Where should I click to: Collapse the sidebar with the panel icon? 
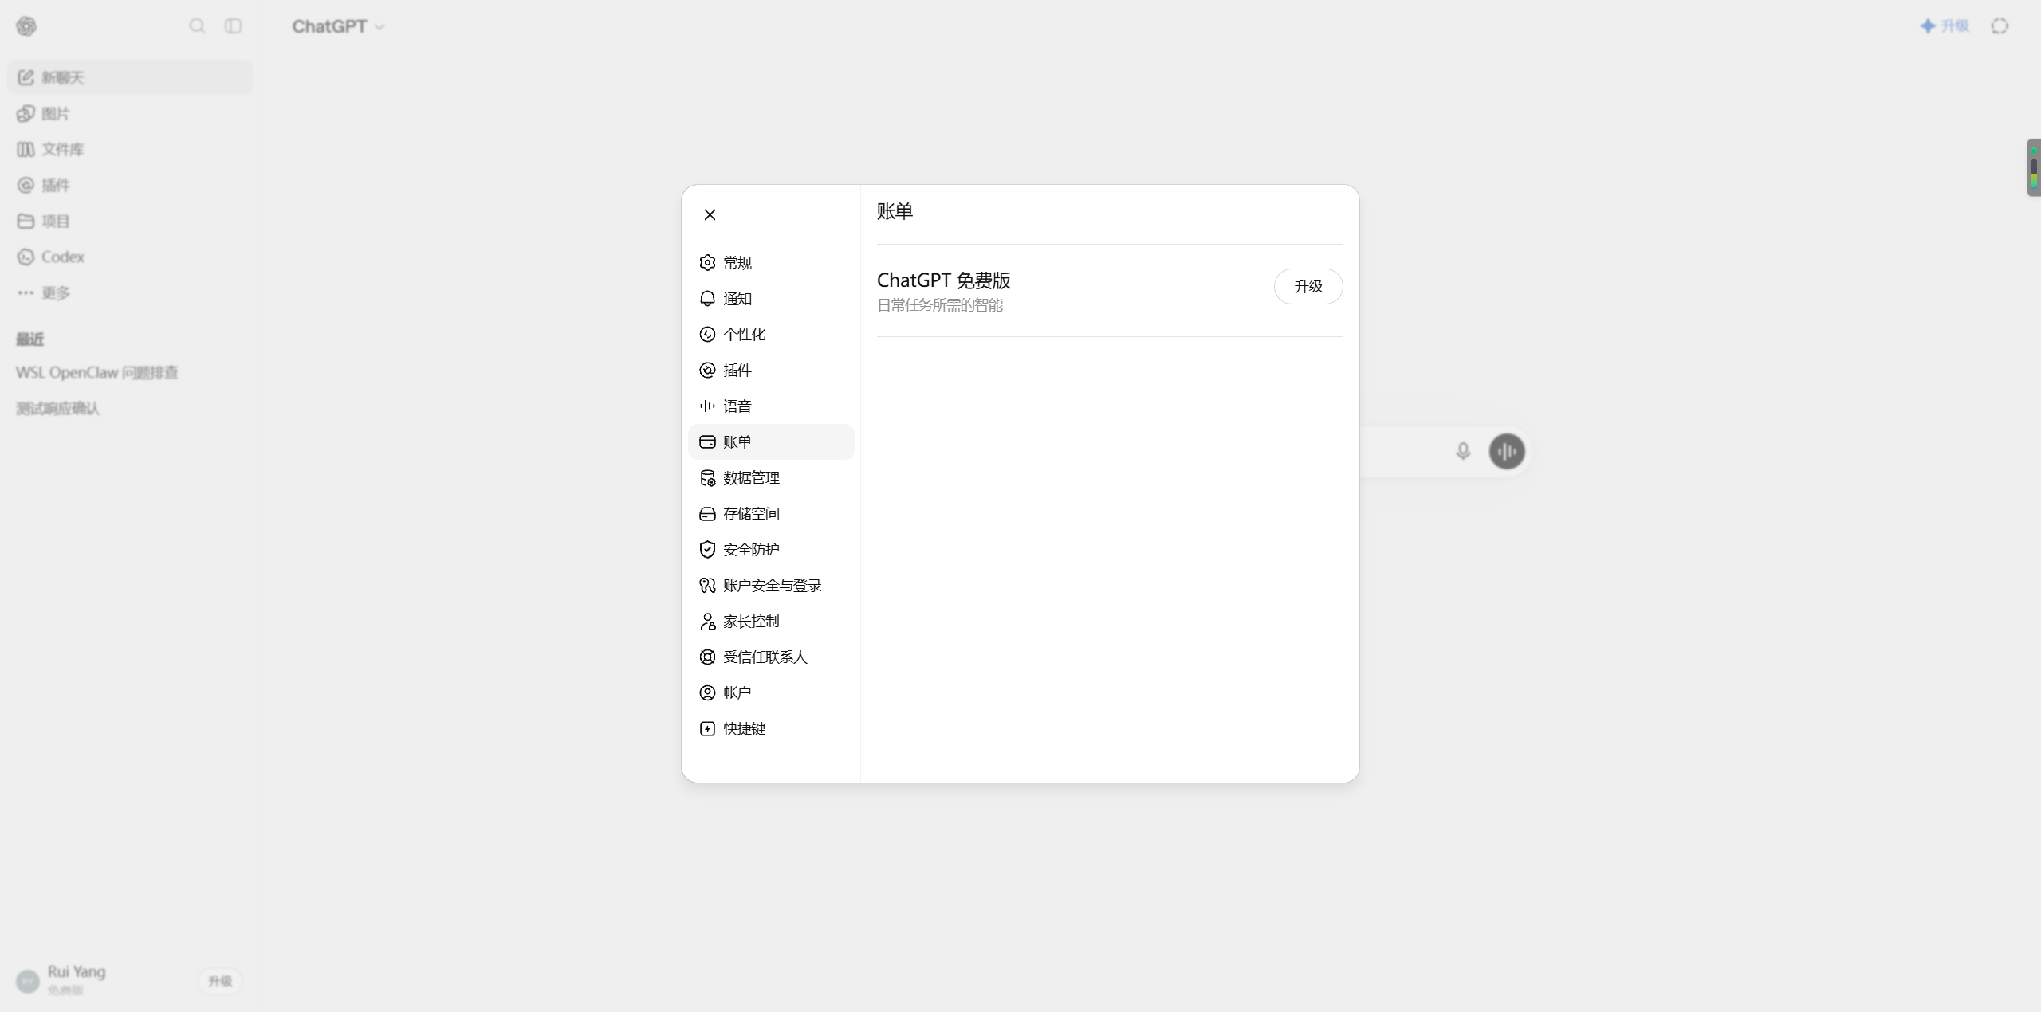tap(233, 26)
